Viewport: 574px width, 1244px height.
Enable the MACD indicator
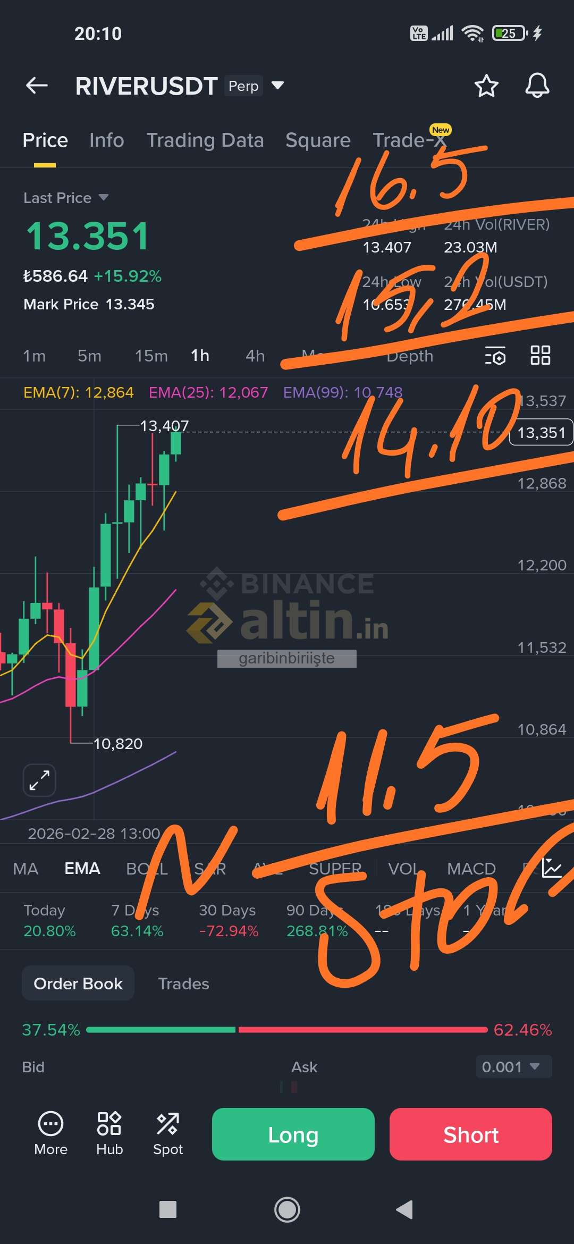471,869
